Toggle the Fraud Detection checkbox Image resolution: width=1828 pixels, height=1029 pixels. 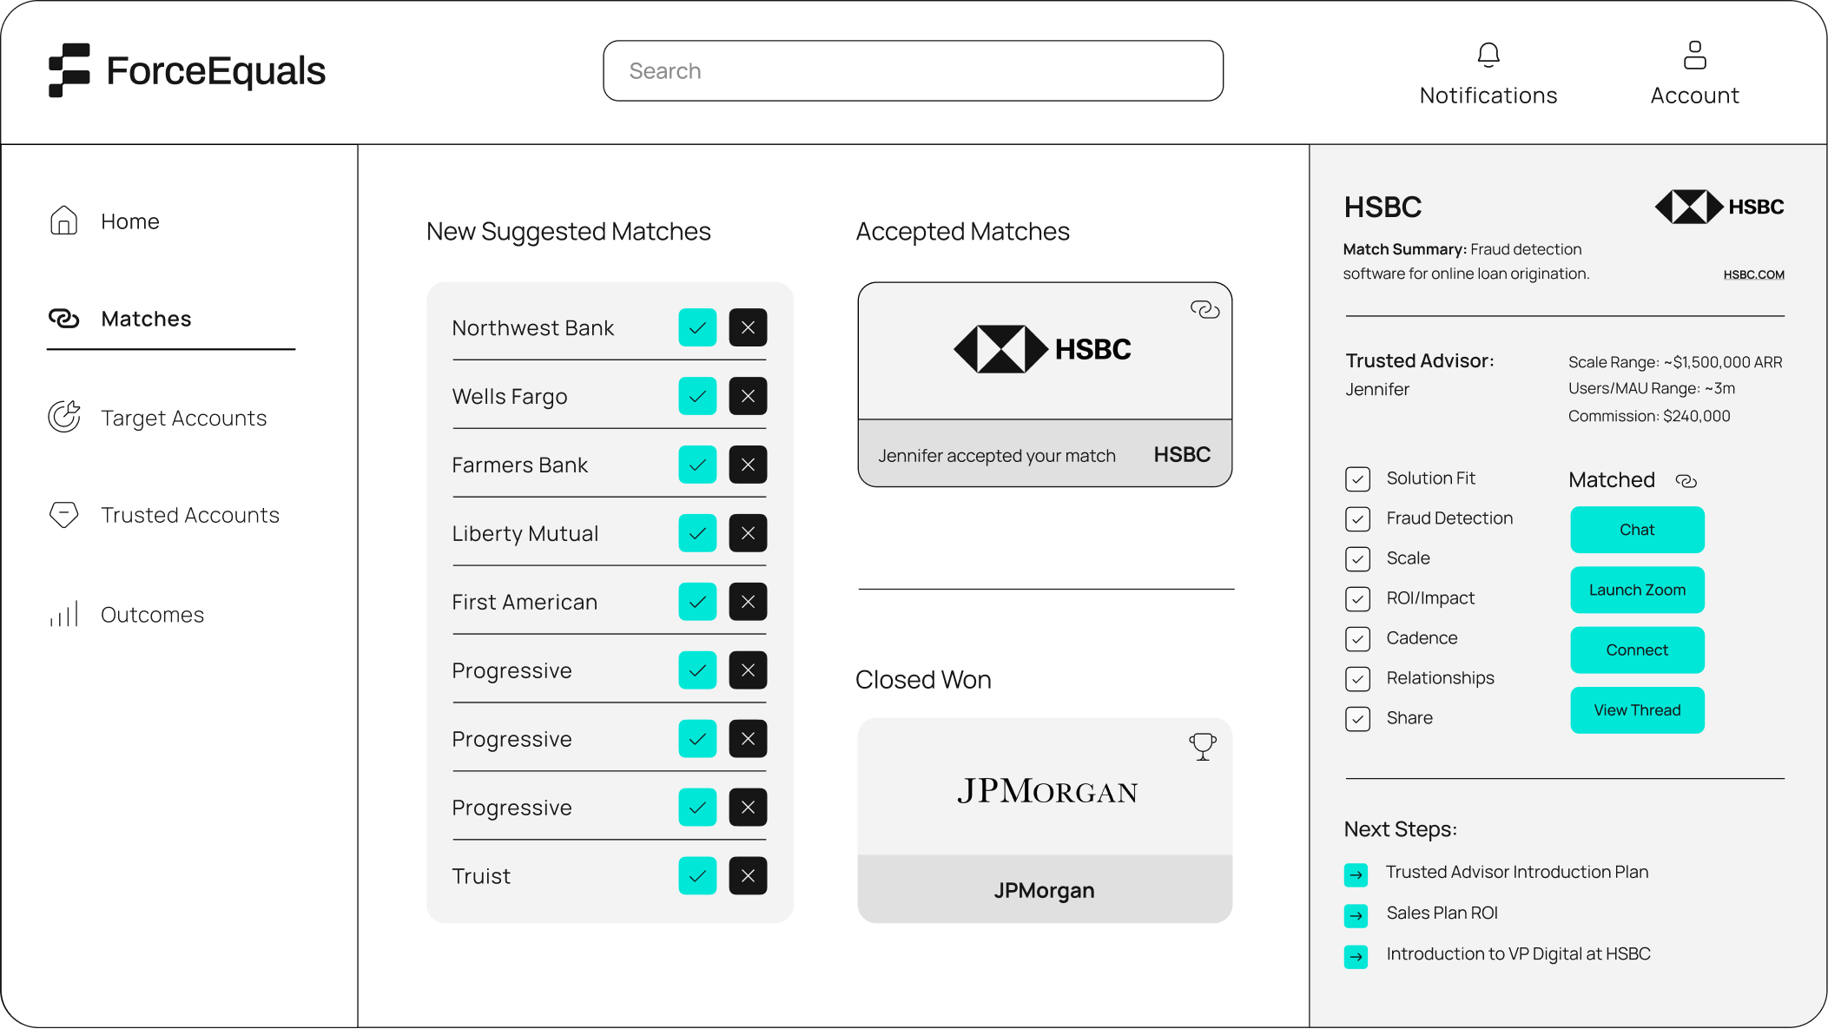click(x=1357, y=518)
